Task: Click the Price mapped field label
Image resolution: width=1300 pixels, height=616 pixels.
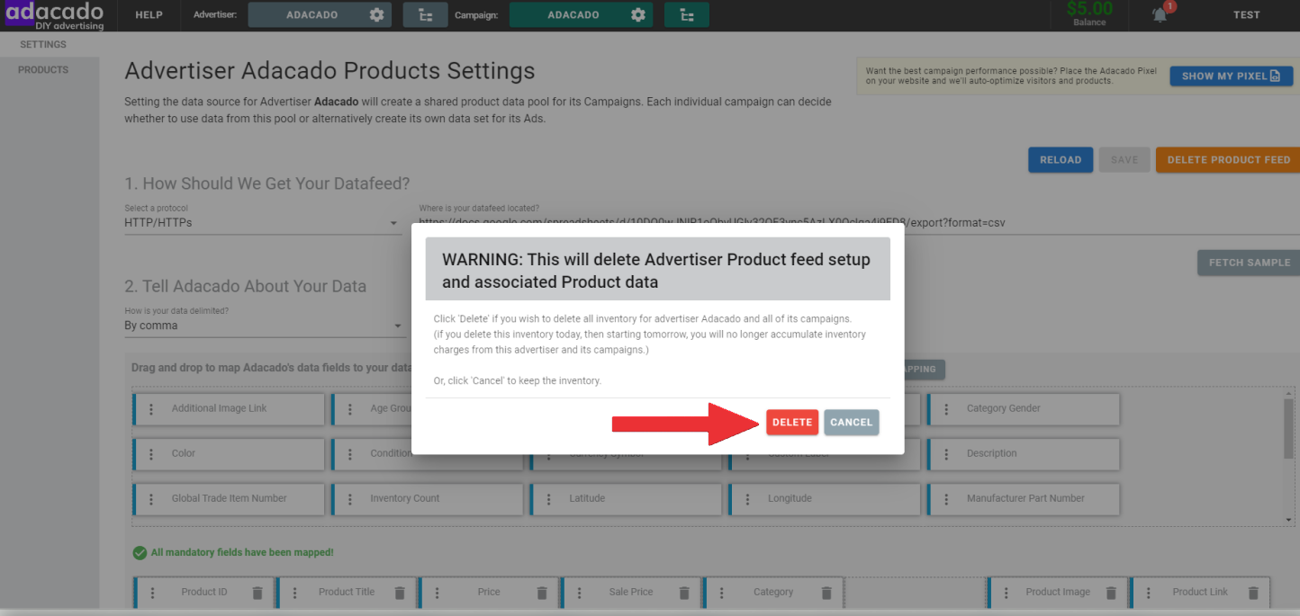Action: tap(489, 593)
